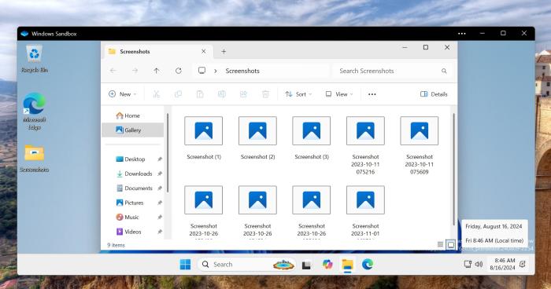This screenshot has height=289, width=551.
Task: Click Screenshots in the address bar
Action: click(x=242, y=71)
